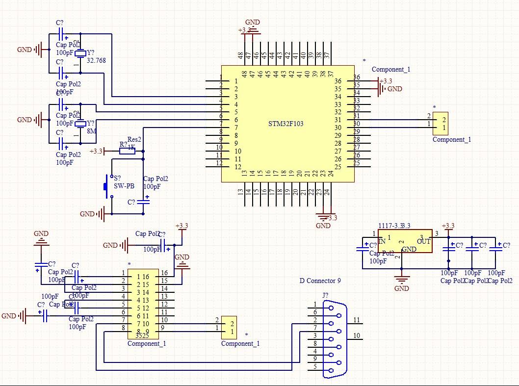
Task: Click the +3.3 power port beside the 1K resistor
Action: 97,151
